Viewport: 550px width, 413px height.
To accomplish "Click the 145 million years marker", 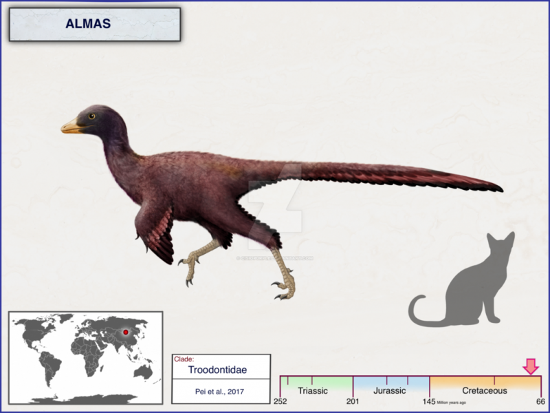I will click(428, 401).
